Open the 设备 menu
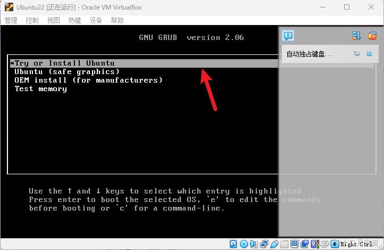Image resolution: width=384 pixels, height=250 pixels. (x=96, y=20)
